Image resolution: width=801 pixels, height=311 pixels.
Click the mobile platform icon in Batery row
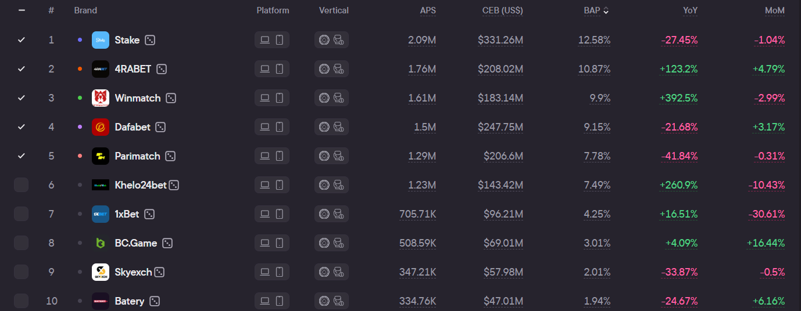pos(279,301)
